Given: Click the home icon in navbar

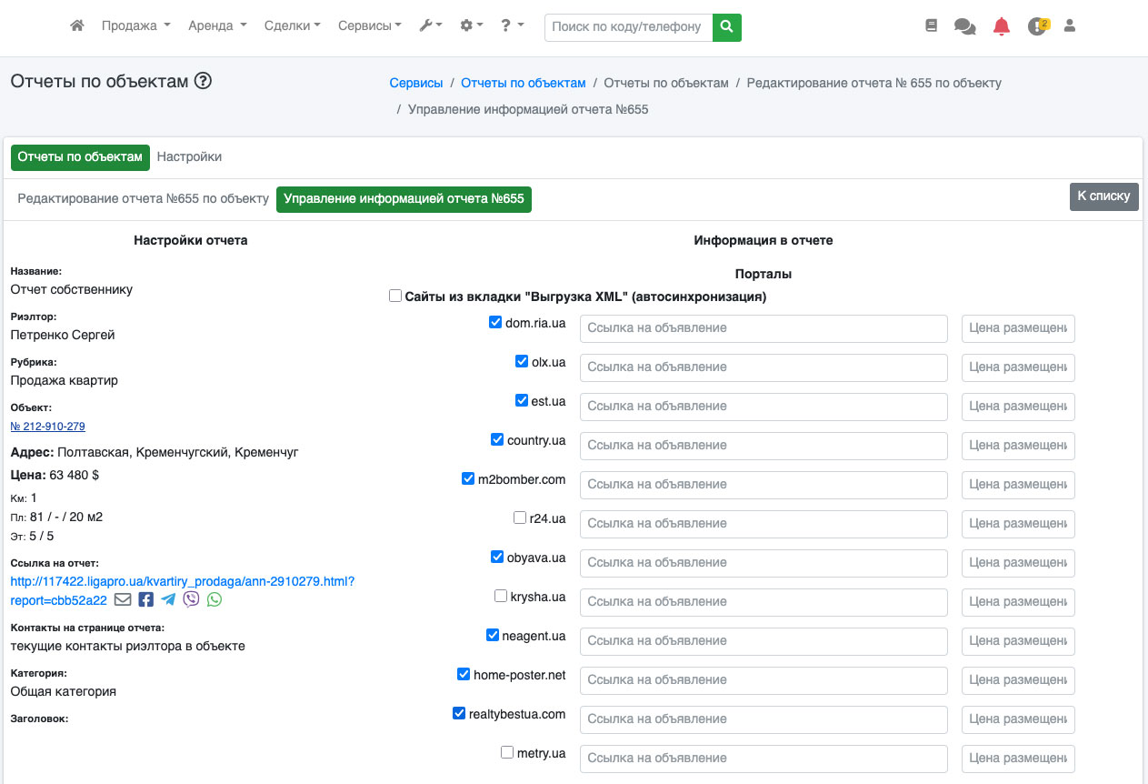Looking at the screenshot, I should coord(77,26).
